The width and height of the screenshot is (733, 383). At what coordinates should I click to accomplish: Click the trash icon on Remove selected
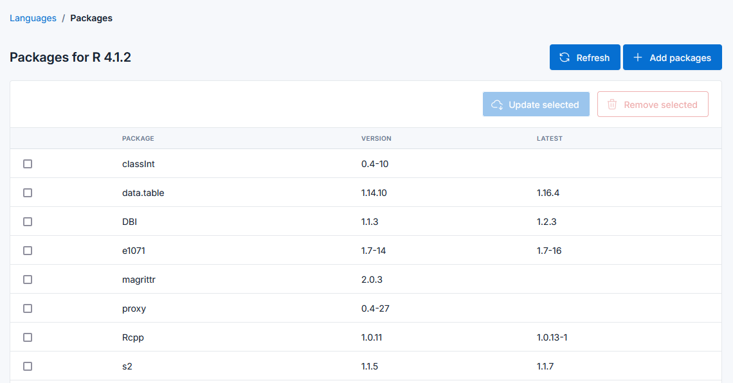coord(612,104)
